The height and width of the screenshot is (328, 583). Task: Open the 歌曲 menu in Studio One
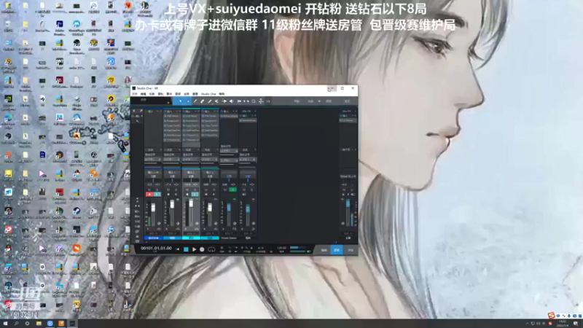(x=152, y=94)
